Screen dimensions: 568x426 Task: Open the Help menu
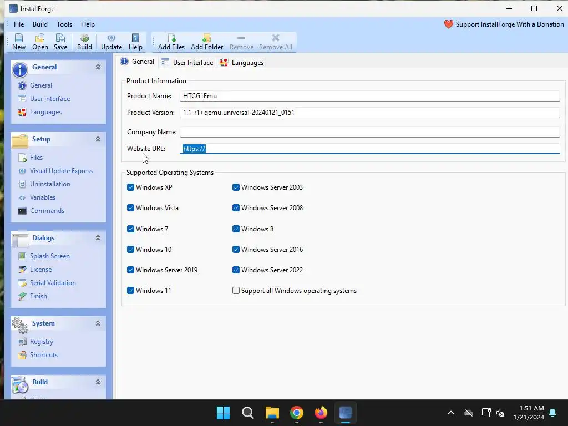coord(88,24)
